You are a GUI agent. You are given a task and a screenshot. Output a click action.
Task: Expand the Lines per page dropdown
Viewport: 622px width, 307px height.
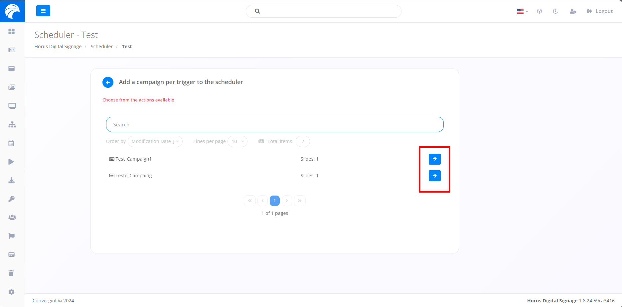tap(237, 141)
